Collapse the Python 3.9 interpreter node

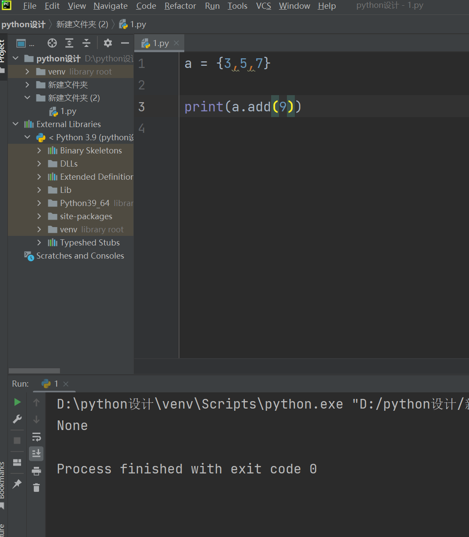pyautogui.click(x=28, y=137)
